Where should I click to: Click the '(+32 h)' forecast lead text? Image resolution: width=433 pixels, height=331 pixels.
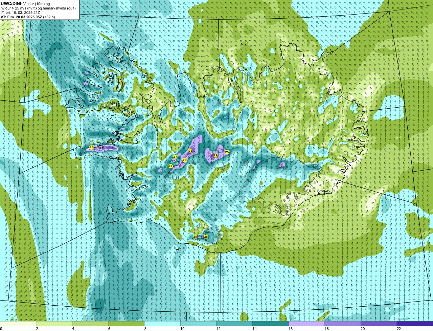tap(49, 17)
